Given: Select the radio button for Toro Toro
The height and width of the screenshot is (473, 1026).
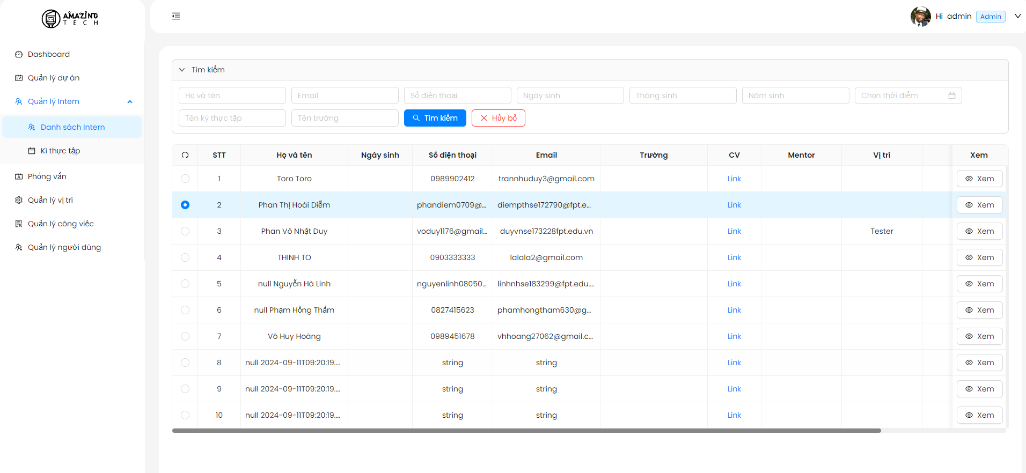Looking at the screenshot, I should tap(185, 179).
